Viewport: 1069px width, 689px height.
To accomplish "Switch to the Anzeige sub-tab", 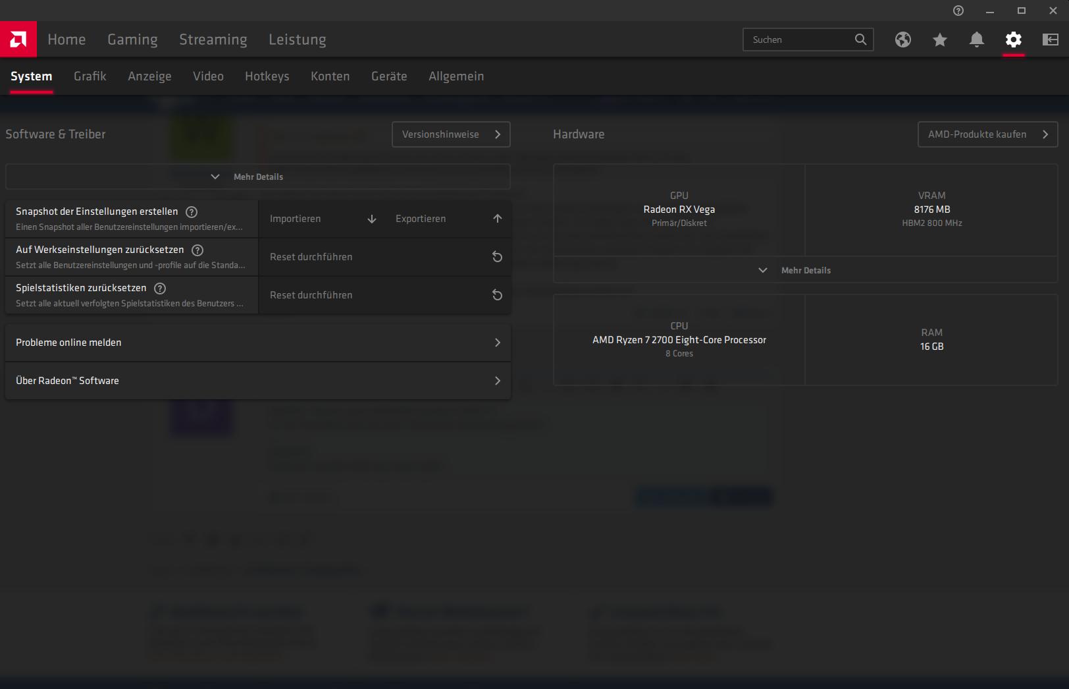I will pos(149,76).
